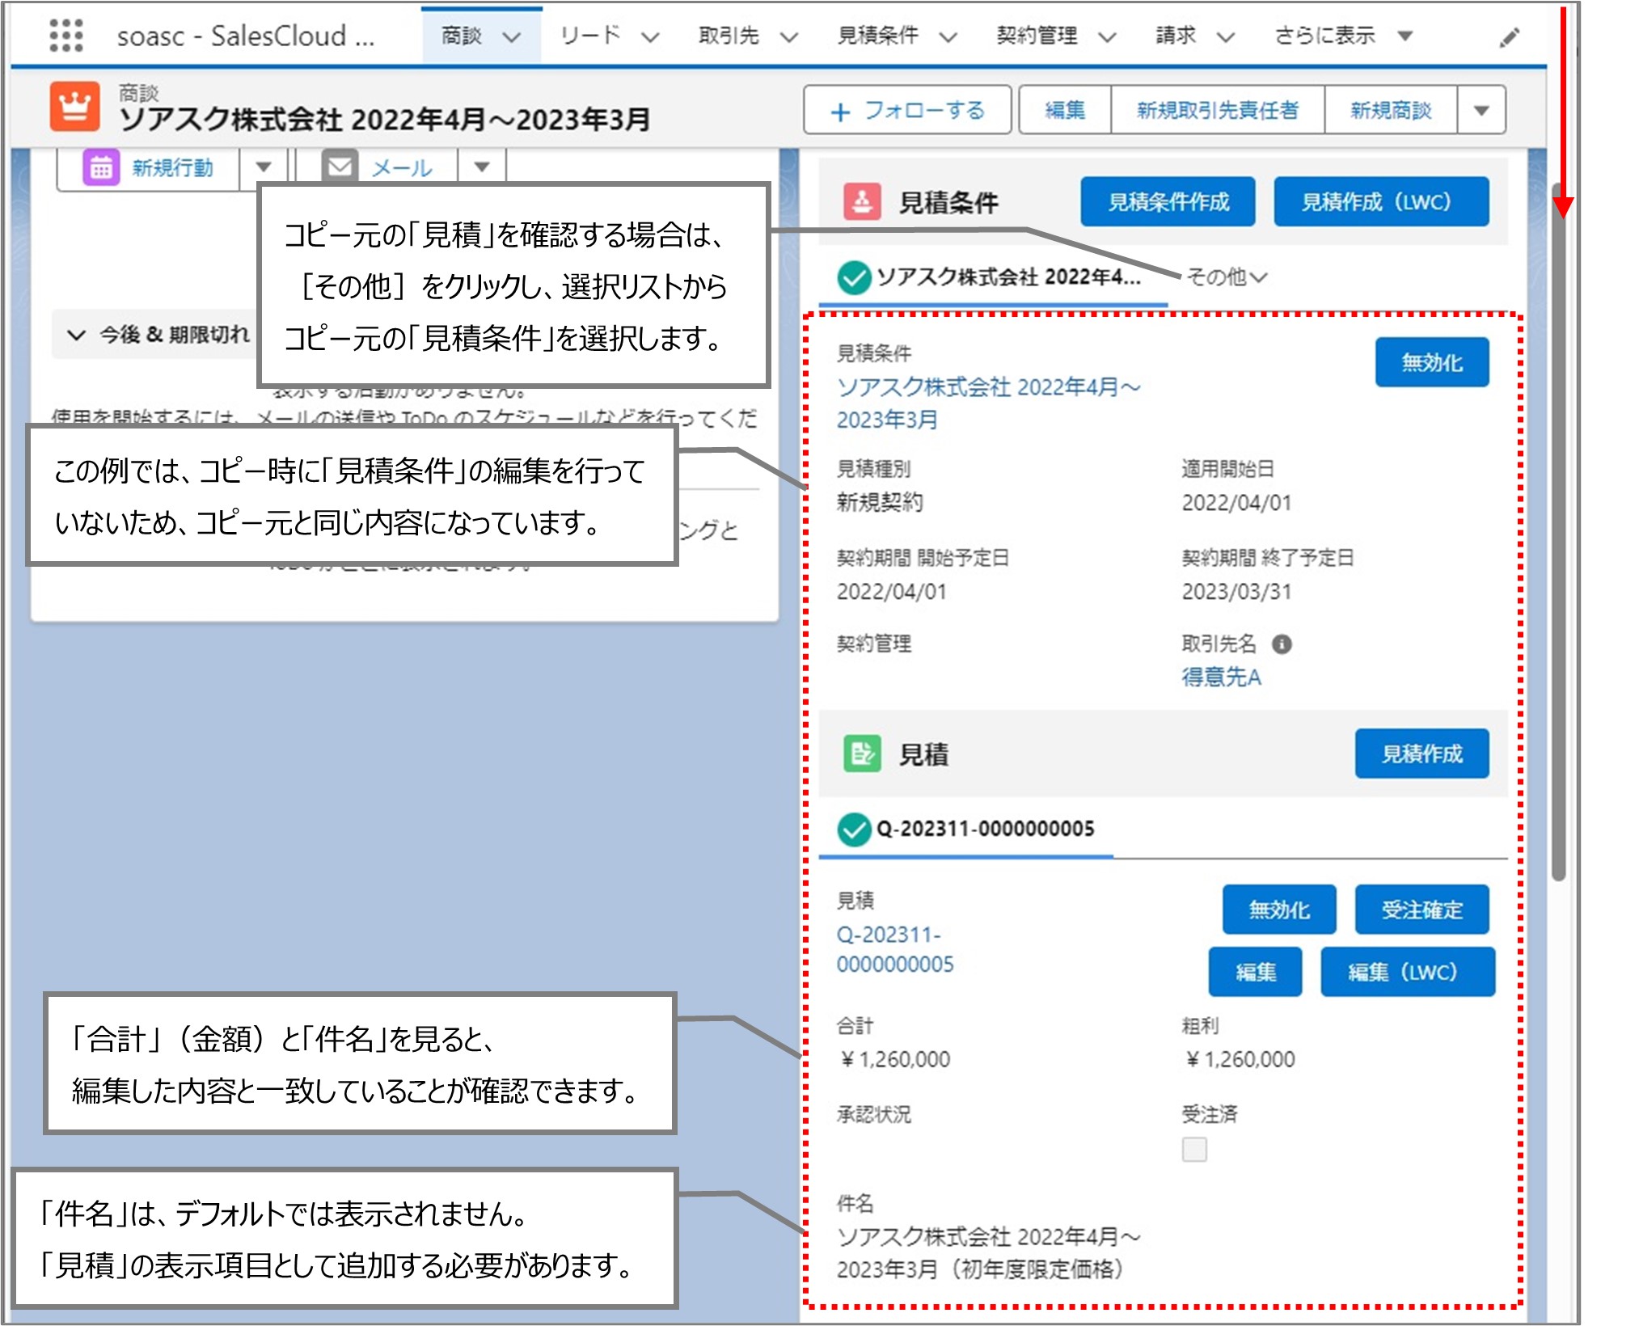Click the red 見積条件 stamp icon
Screen dimensions: 1639x1330
click(862, 201)
